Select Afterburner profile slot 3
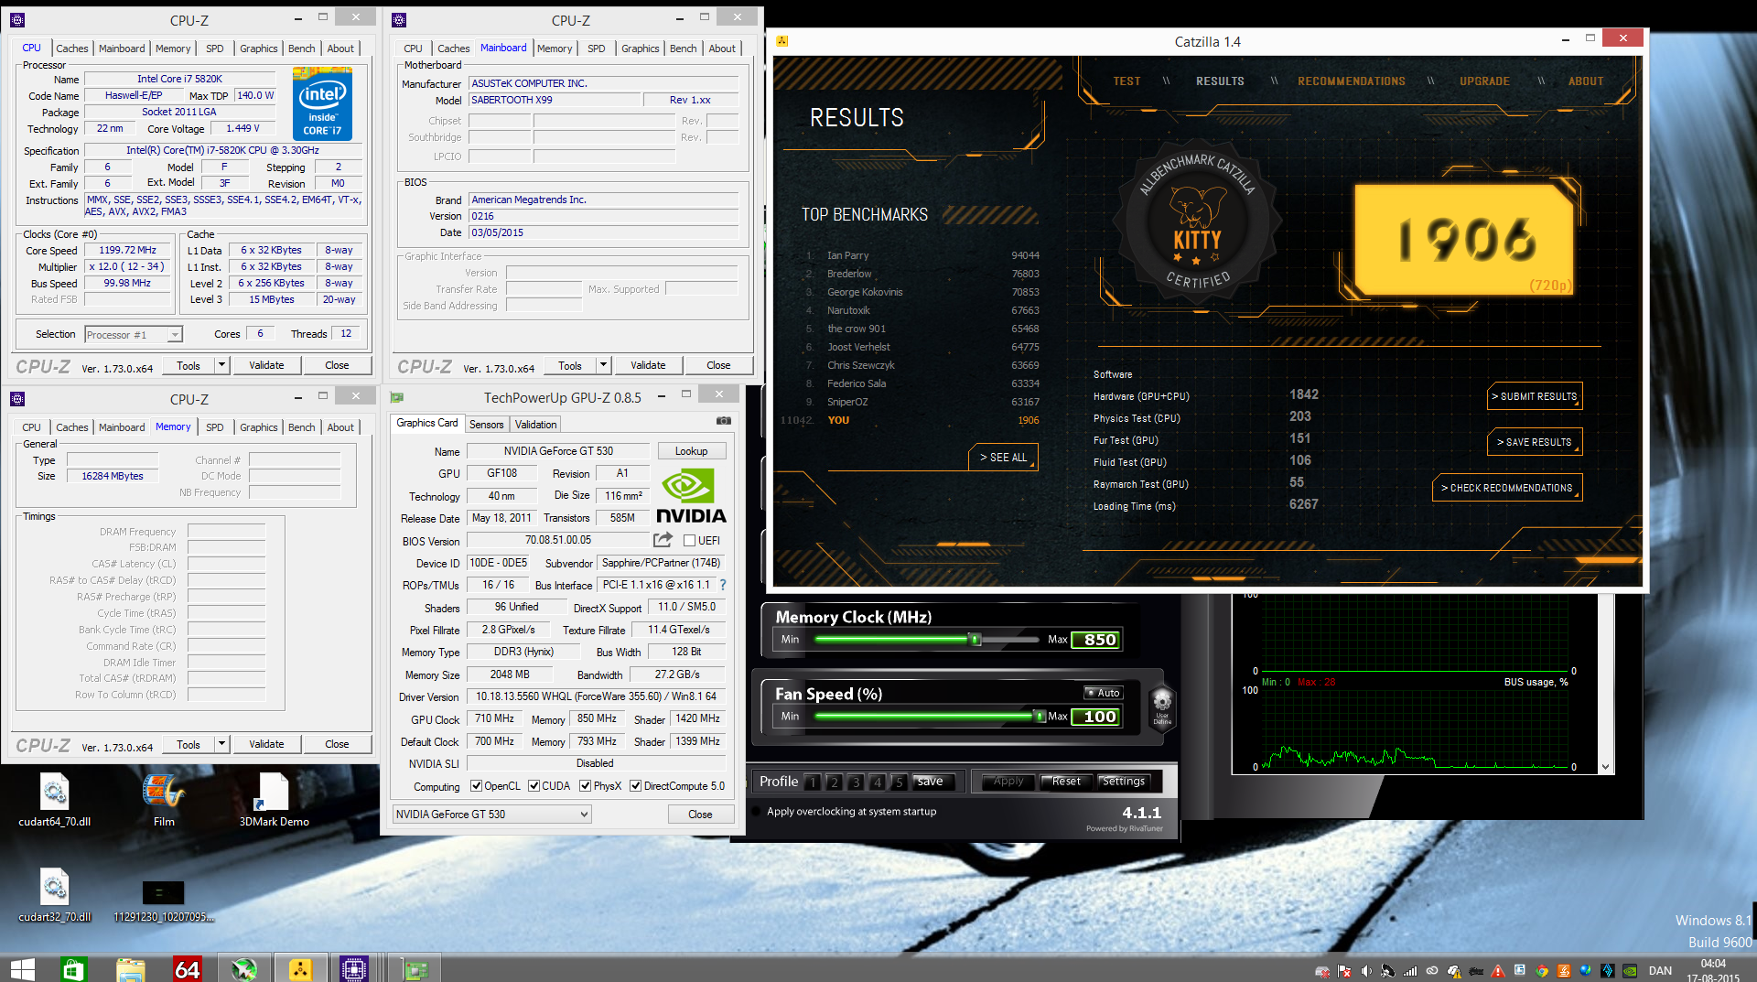 tap(856, 782)
